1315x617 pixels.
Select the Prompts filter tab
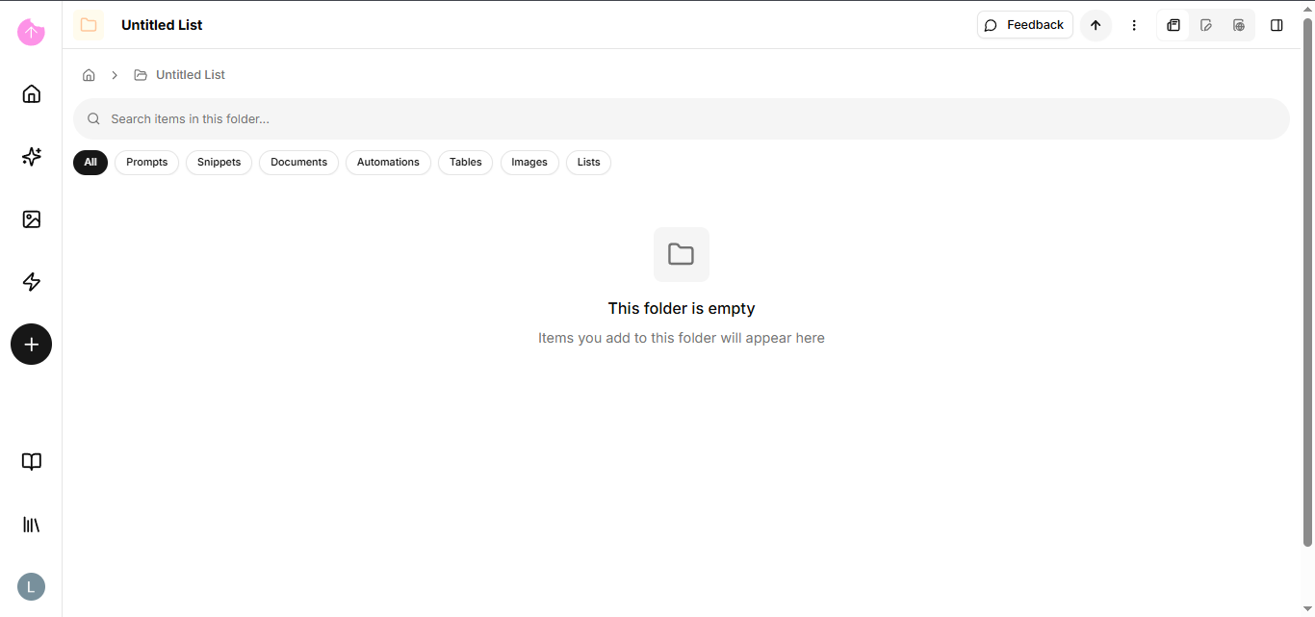click(x=146, y=163)
